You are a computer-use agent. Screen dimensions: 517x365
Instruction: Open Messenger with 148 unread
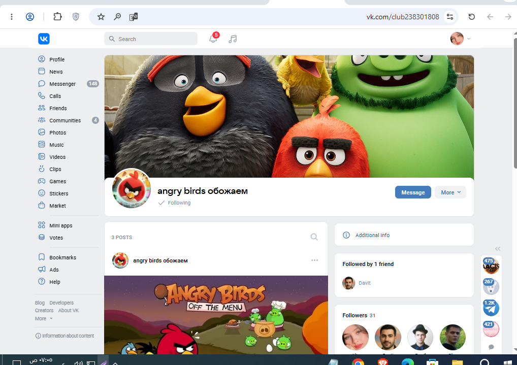(x=68, y=84)
